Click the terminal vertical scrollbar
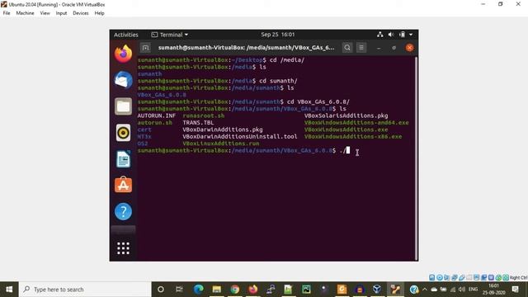 pos(416,158)
